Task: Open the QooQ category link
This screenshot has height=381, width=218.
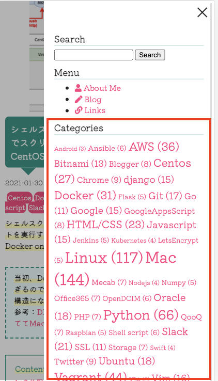Action: (191, 317)
